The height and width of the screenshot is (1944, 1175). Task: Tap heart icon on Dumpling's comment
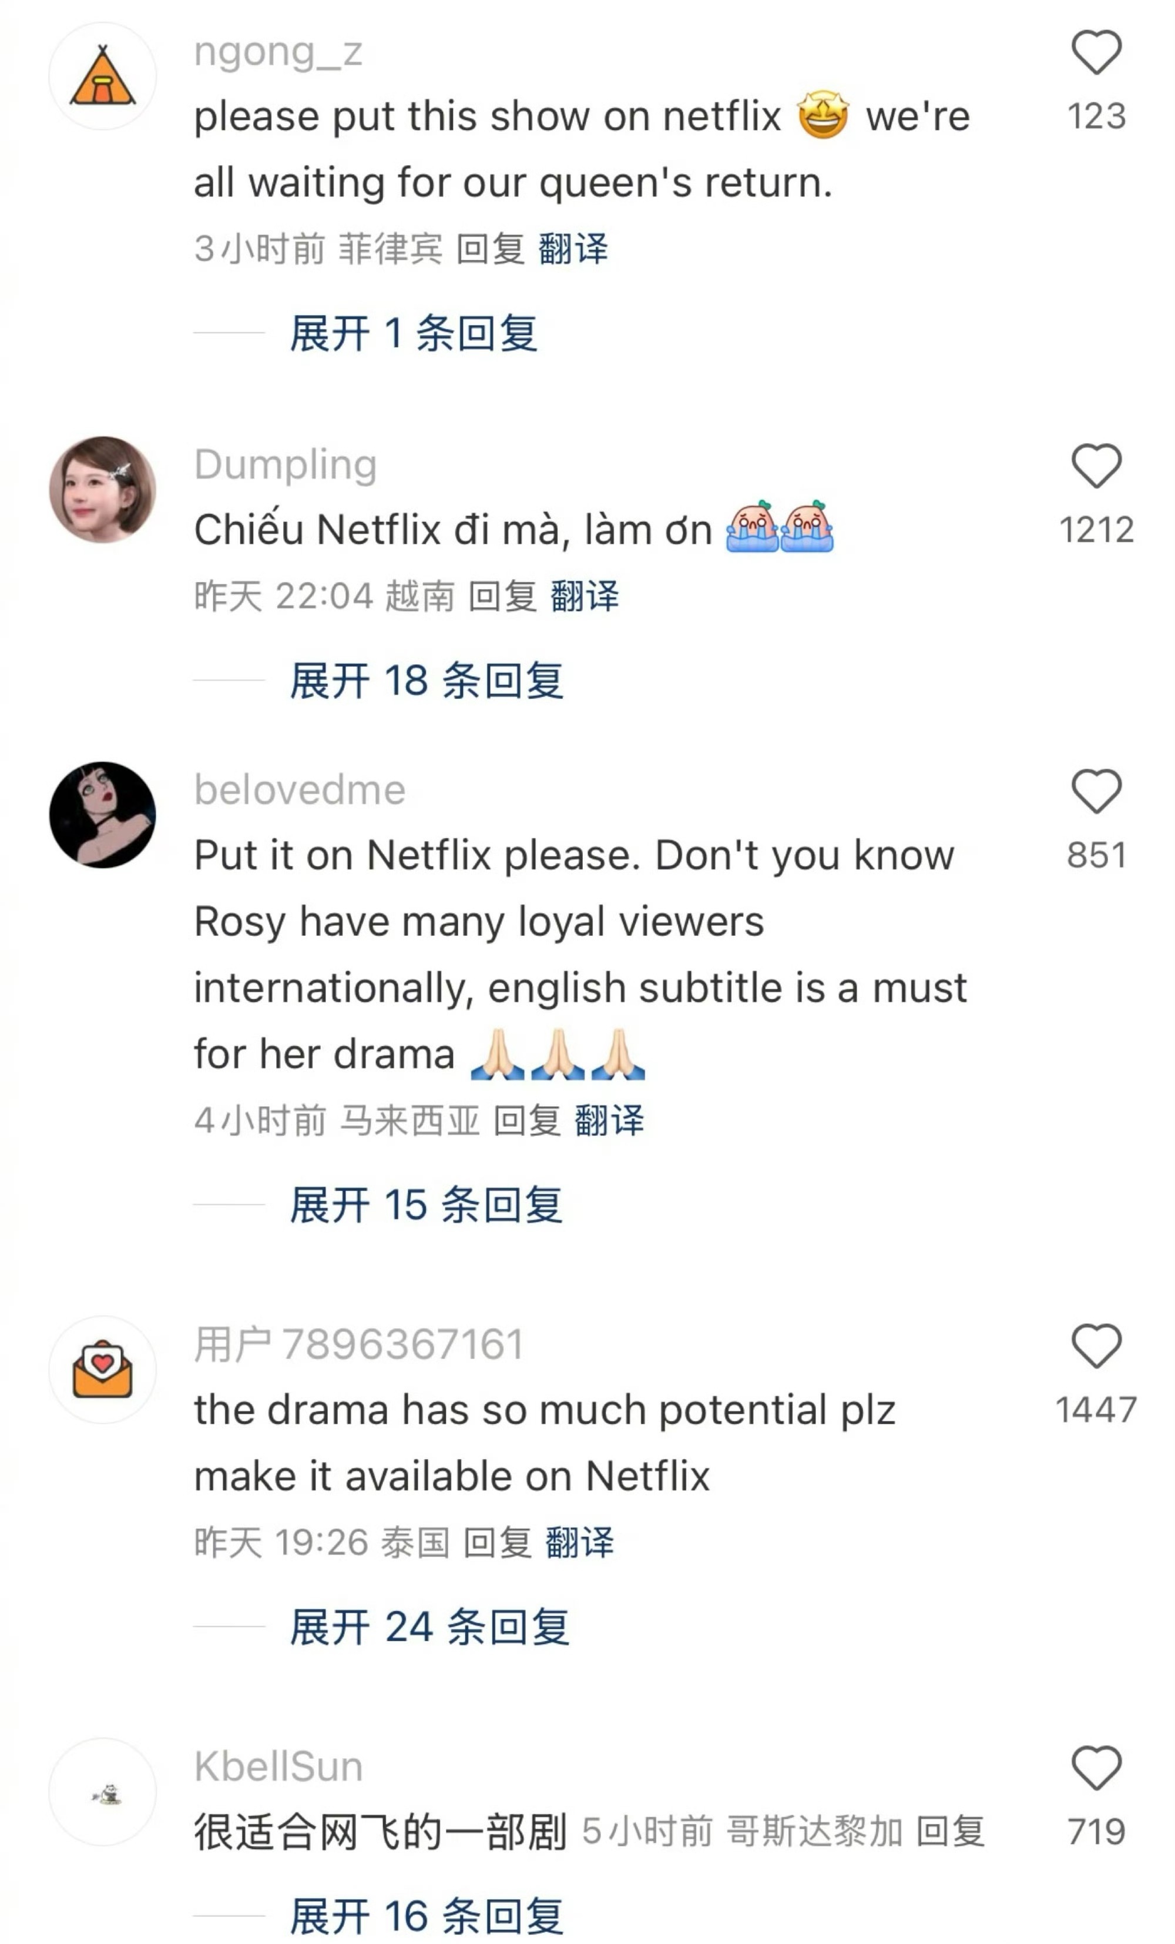click(x=1096, y=466)
